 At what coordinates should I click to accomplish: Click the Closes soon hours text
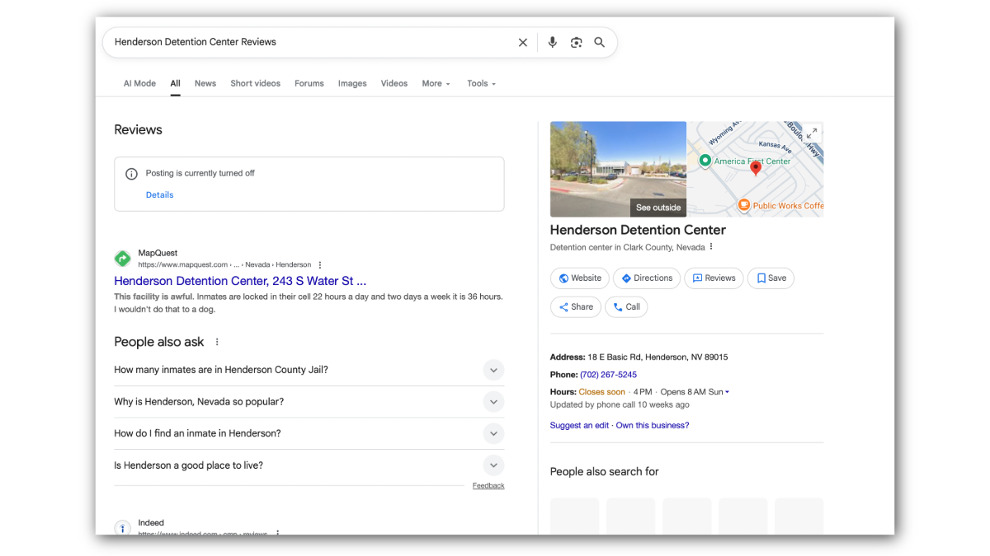pos(602,392)
